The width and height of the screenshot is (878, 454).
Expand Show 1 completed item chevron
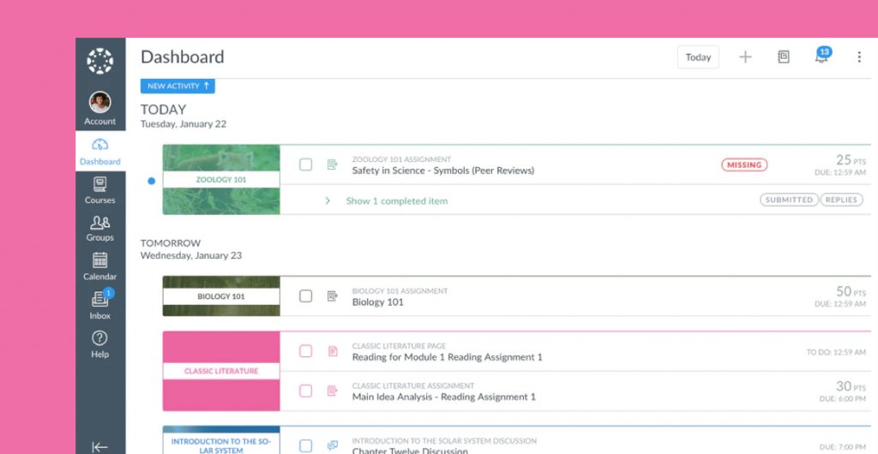pos(328,200)
